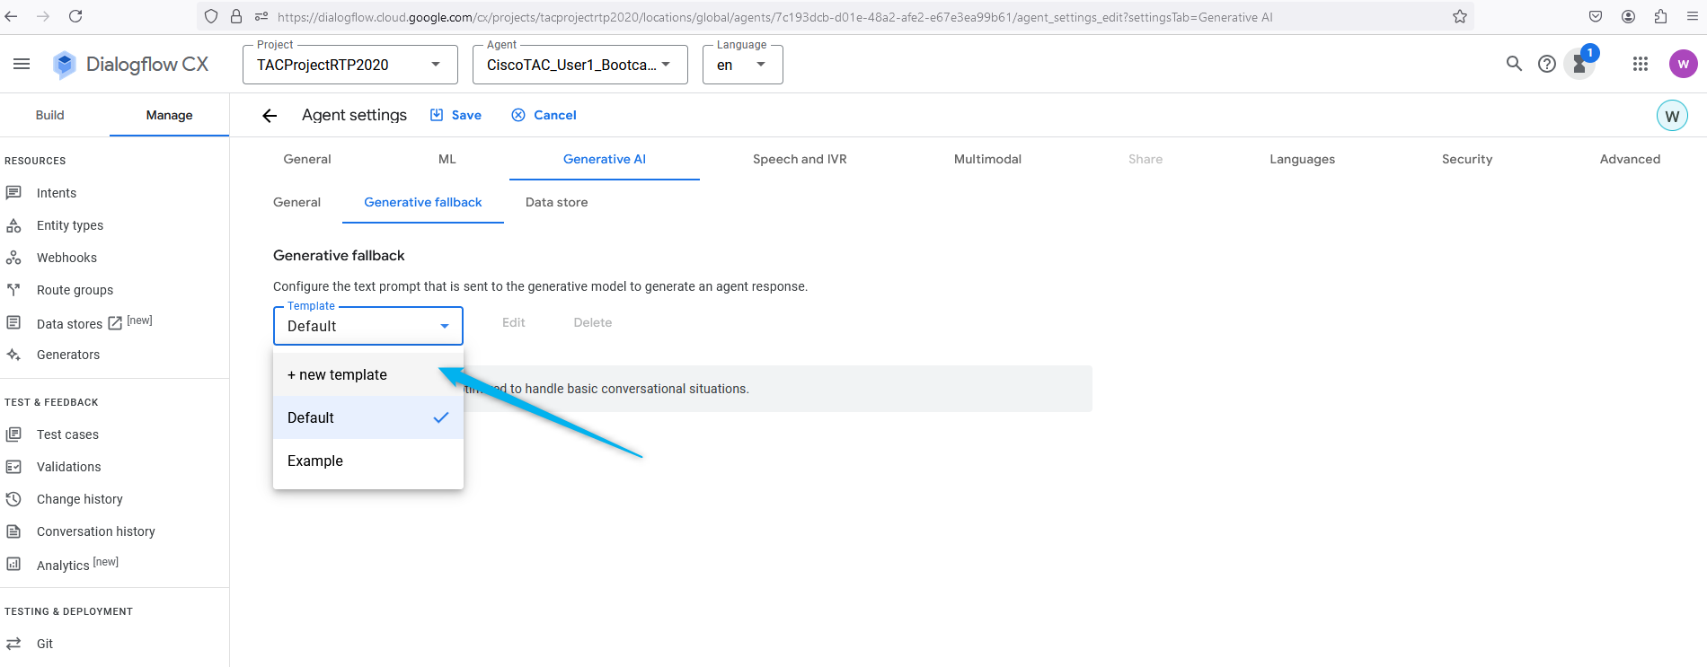Cancel agent settings changes
The width and height of the screenshot is (1707, 667).
pos(544,115)
